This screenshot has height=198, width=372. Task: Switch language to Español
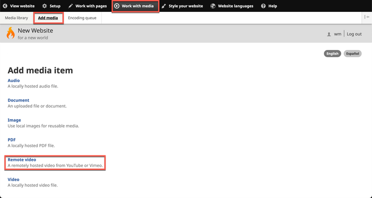(x=353, y=53)
